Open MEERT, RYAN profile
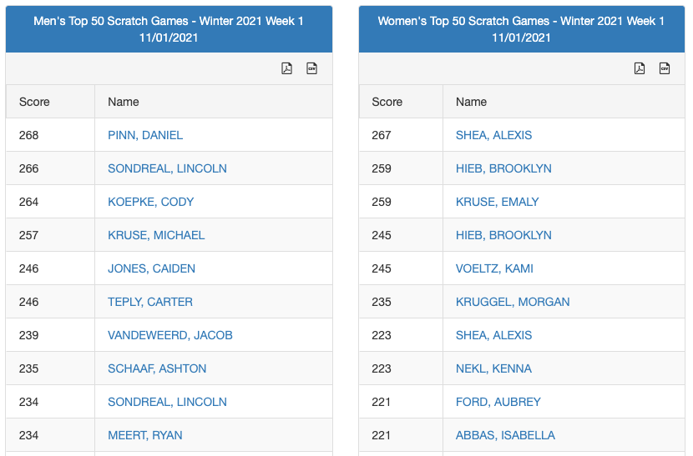The image size is (693, 456). click(x=144, y=435)
